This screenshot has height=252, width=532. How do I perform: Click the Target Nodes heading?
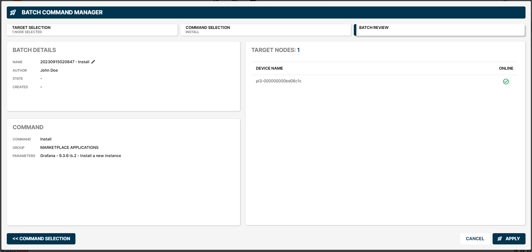coord(275,50)
